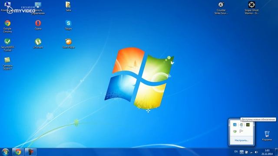Open Google Chrome from the taskbar
The image size is (278, 156).
[18, 152]
